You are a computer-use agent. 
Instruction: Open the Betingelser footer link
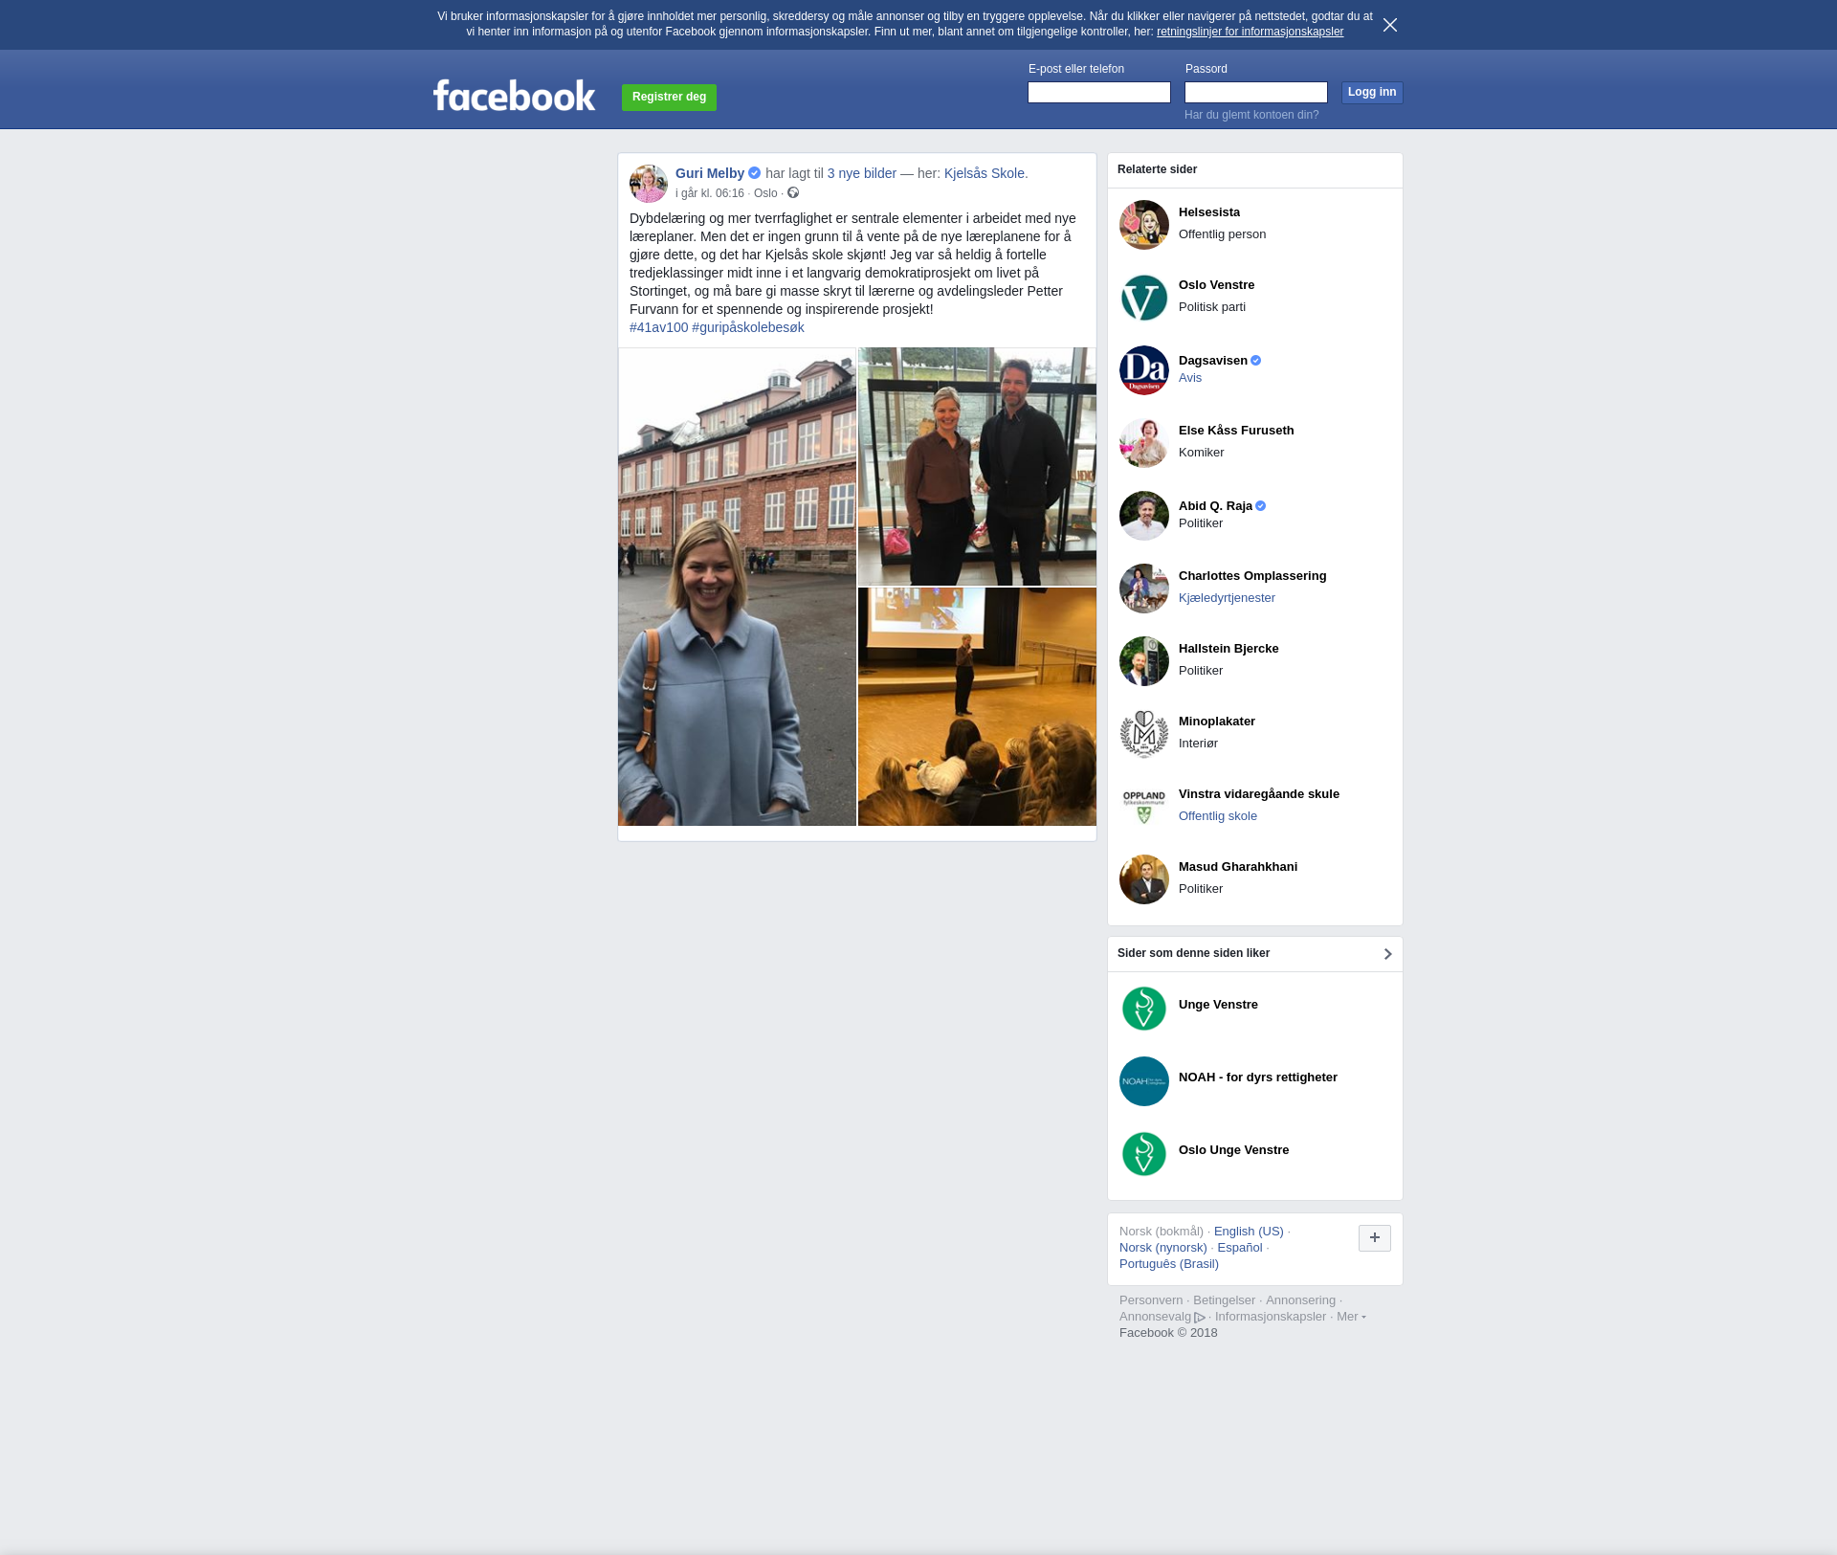click(x=1224, y=1300)
